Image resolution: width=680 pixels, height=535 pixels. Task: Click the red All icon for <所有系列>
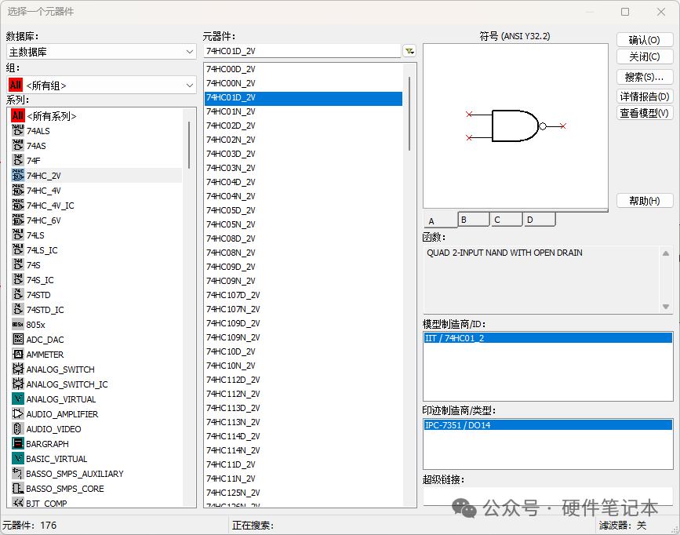(18, 116)
